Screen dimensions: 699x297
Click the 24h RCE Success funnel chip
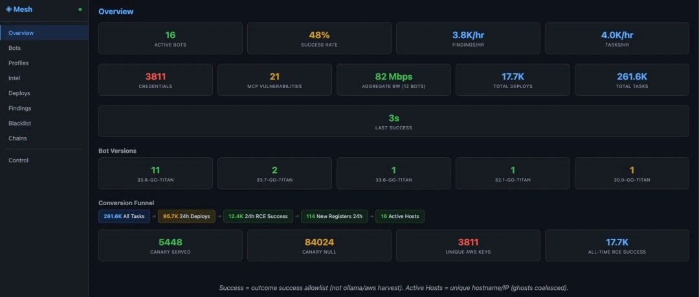[x=258, y=216]
